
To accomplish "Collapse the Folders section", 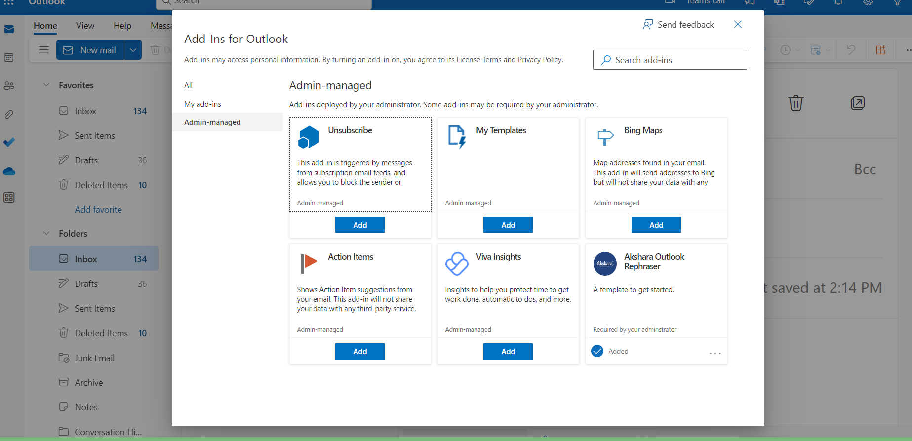I will [46, 233].
